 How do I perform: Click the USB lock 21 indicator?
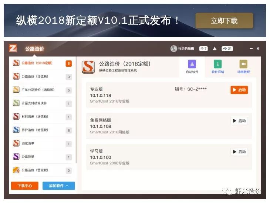tap(227, 49)
